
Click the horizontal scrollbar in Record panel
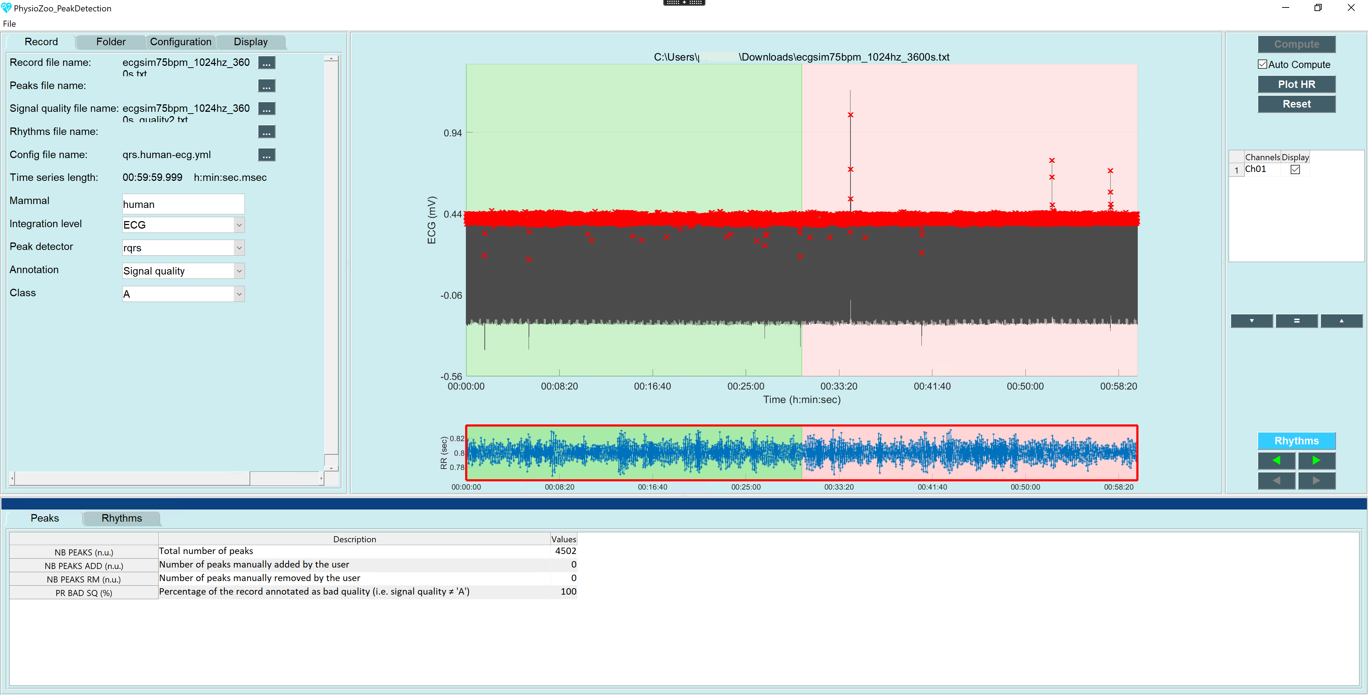130,478
